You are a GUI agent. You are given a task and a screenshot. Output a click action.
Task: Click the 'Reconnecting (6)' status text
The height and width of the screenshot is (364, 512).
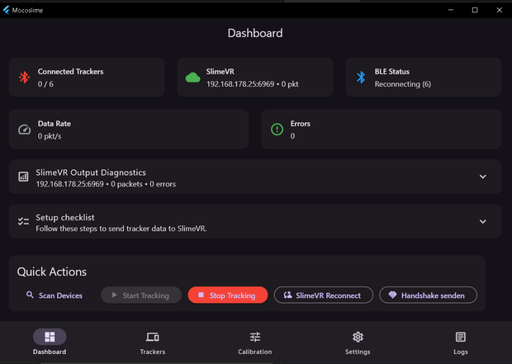[403, 84]
